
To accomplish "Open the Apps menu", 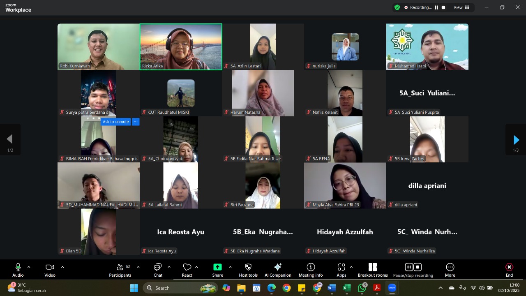I will coord(341,270).
